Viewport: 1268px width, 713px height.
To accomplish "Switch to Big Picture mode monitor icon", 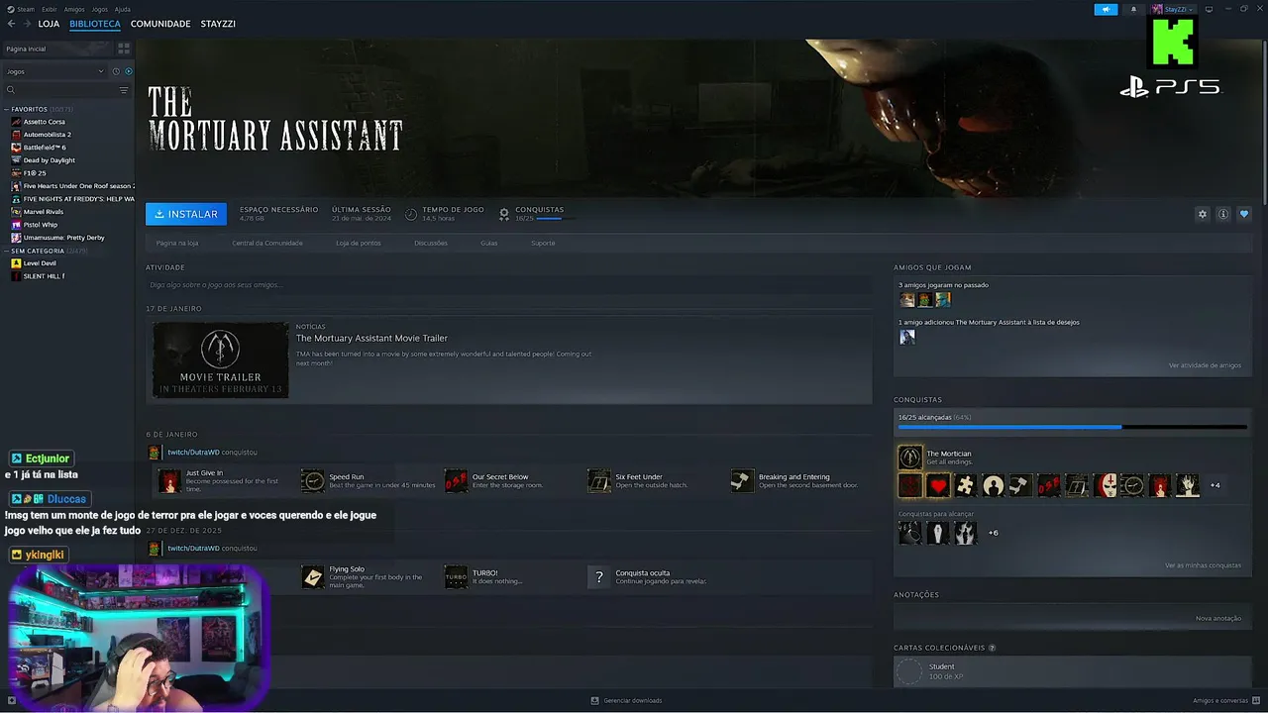I will click(1209, 10).
